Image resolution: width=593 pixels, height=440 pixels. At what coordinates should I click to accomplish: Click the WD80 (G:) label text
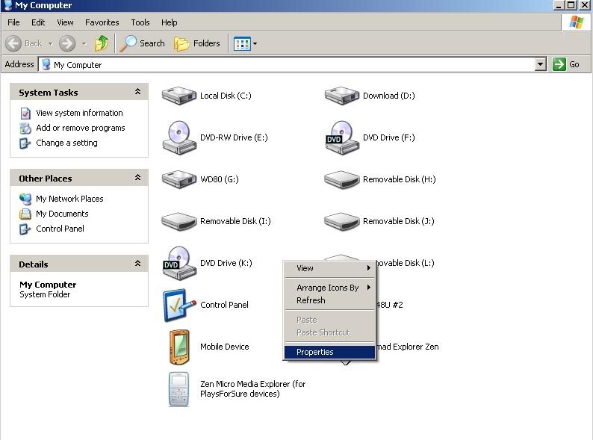pyautogui.click(x=220, y=179)
